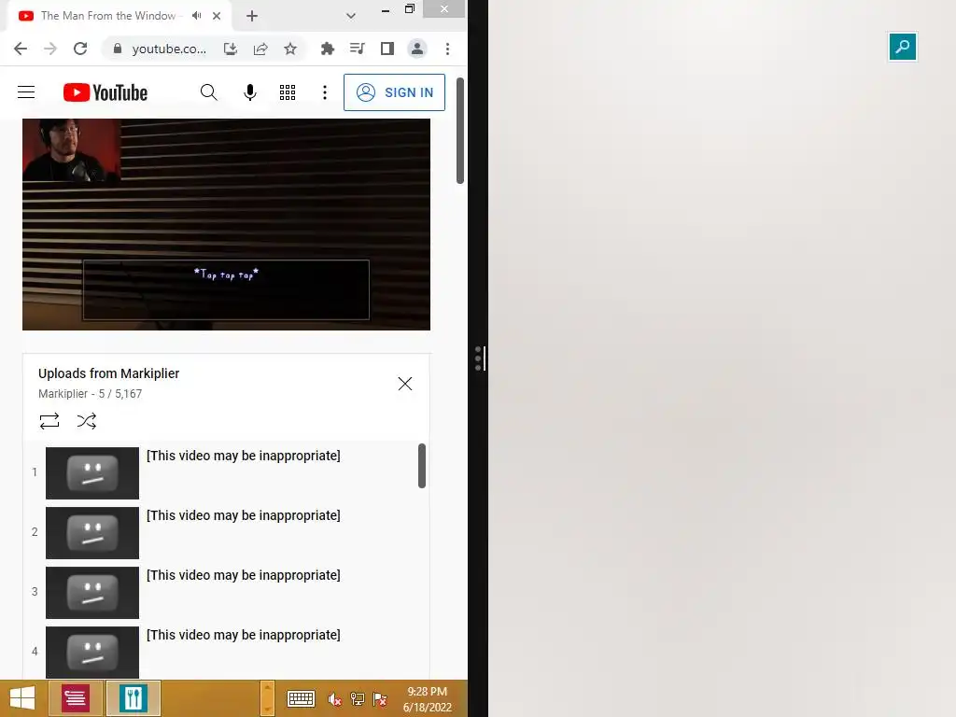
Task: Toggle loop playlist
Action: [x=49, y=421]
